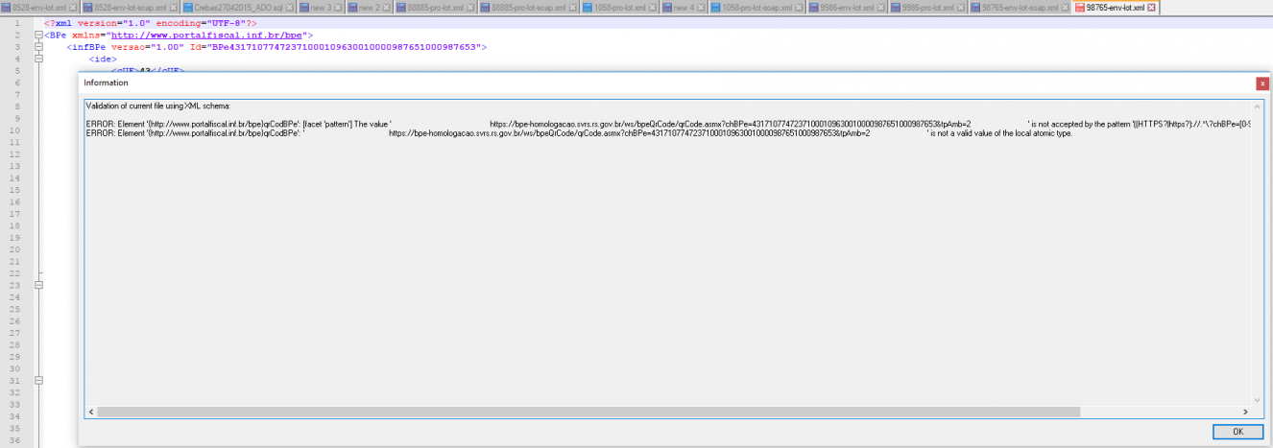Click line number 36 in the margin
The height and width of the screenshot is (448, 1273).
pyautogui.click(x=14, y=439)
